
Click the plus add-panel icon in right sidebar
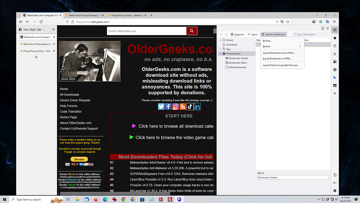[x=335, y=93]
